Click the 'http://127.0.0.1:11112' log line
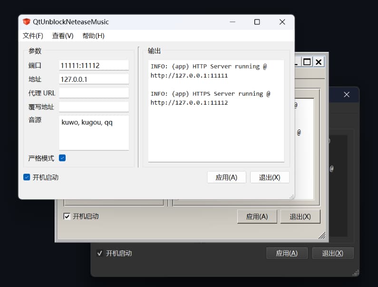Screen dimensions: 378x287 [189, 103]
